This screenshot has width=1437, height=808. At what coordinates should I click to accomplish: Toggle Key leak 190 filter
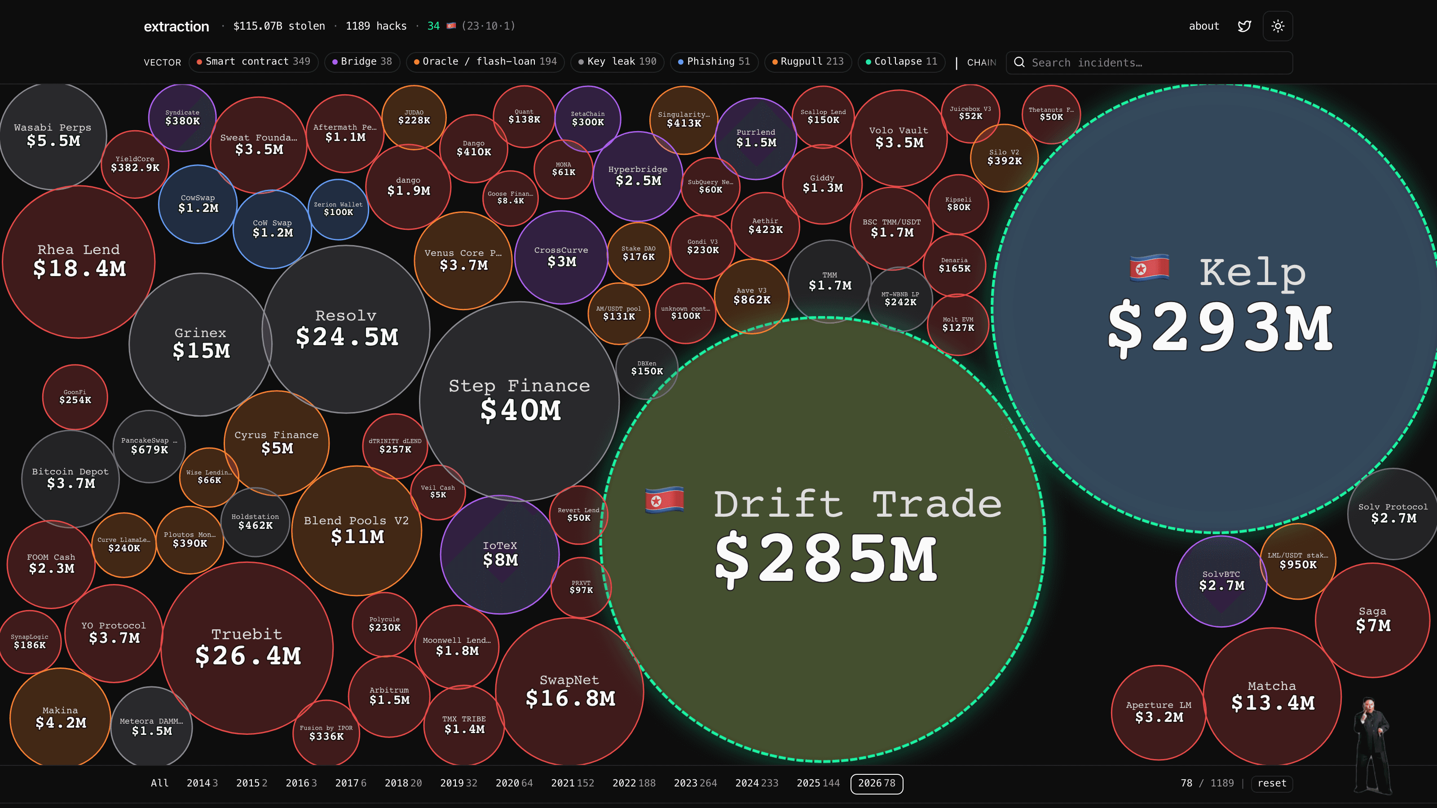[x=617, y=62]
